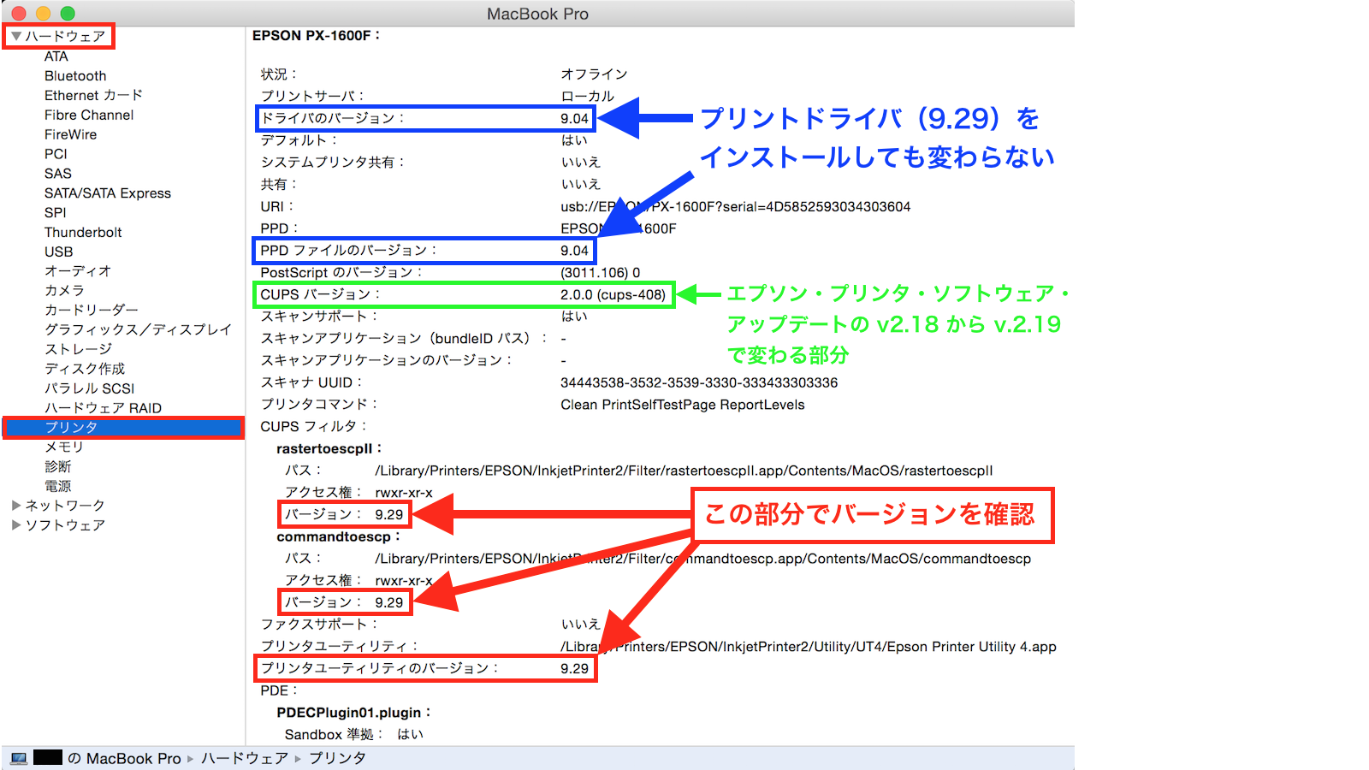Screen dimensions: 1369x770
Task: Select the PCI sidebar item
Action: coord(56,154)
